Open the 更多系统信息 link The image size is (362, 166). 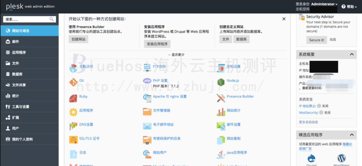[308, 122]
